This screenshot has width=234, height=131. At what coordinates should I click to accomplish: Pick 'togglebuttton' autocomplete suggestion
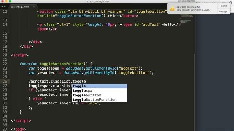[99, 95]
